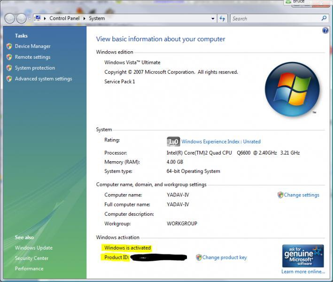The height and width of the screenshot is (282, 333).
Task: Open the address bar history dropdown
Action: coord(213,19)
